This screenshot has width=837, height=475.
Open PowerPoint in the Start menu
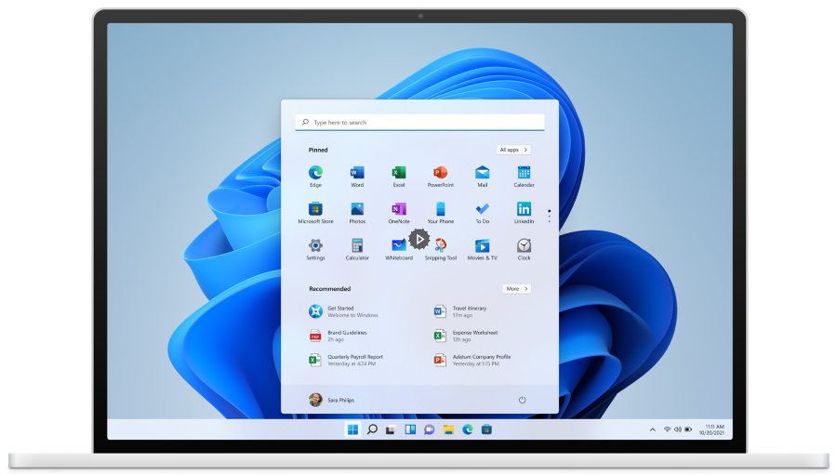coord(441,173)
